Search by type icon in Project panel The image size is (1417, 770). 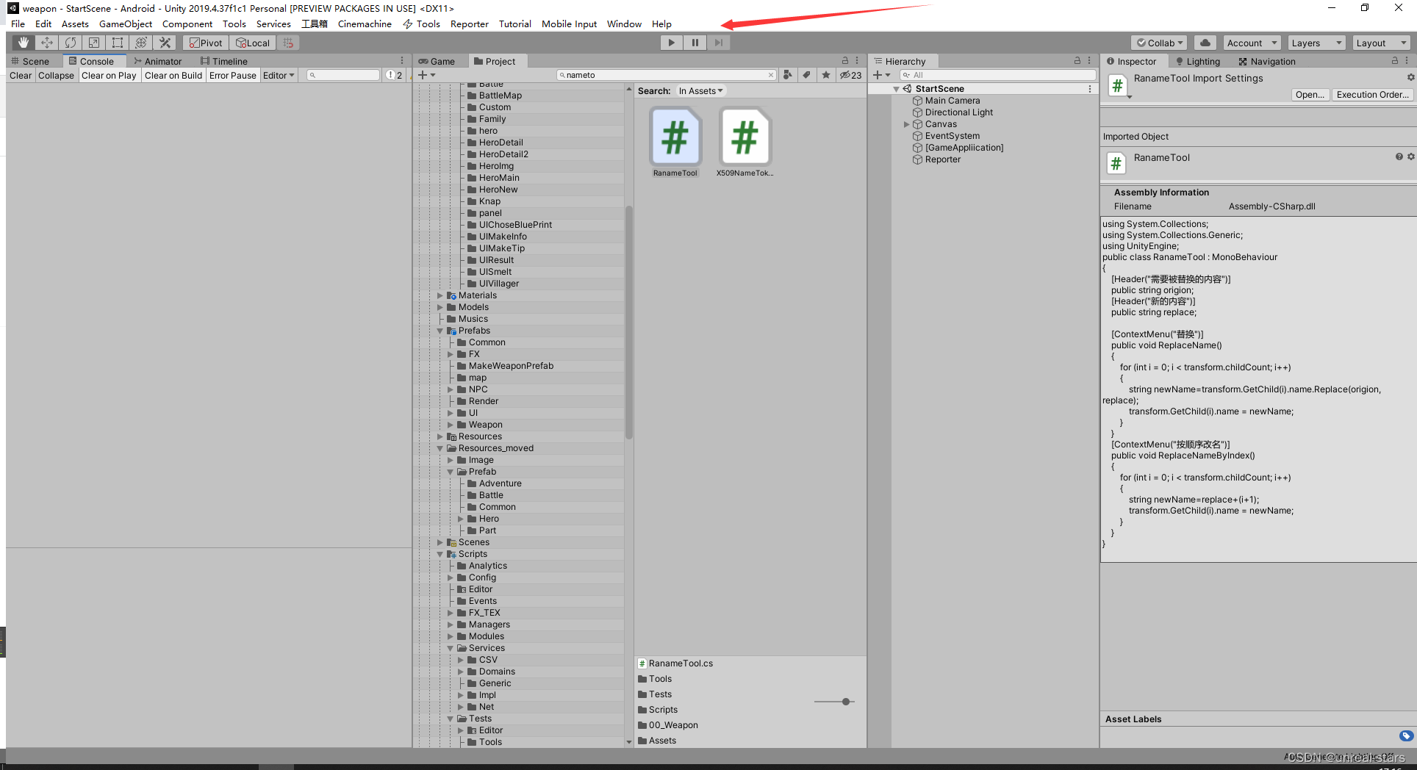coord(788,75)
